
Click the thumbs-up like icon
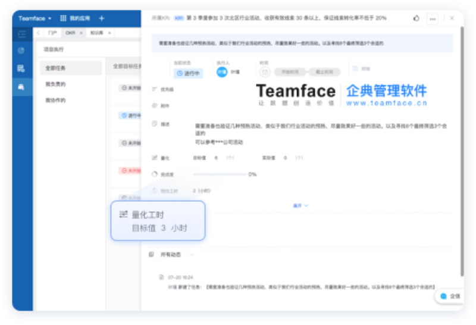pyautogui.click(x=416, y=18)
